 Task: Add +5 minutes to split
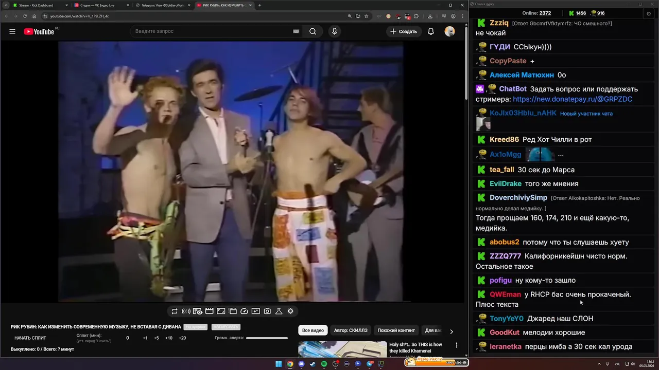(x=157, y=338)
